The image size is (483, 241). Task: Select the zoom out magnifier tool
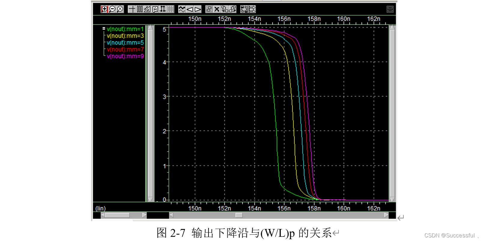(x=112, y=9)
